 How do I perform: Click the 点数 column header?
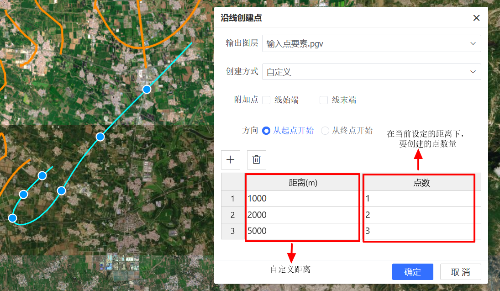pyautogui.click(x=421, y=183)
